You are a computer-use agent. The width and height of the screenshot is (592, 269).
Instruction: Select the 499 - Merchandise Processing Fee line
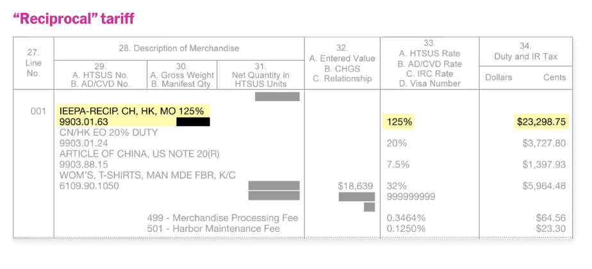(x=223, y=218)
